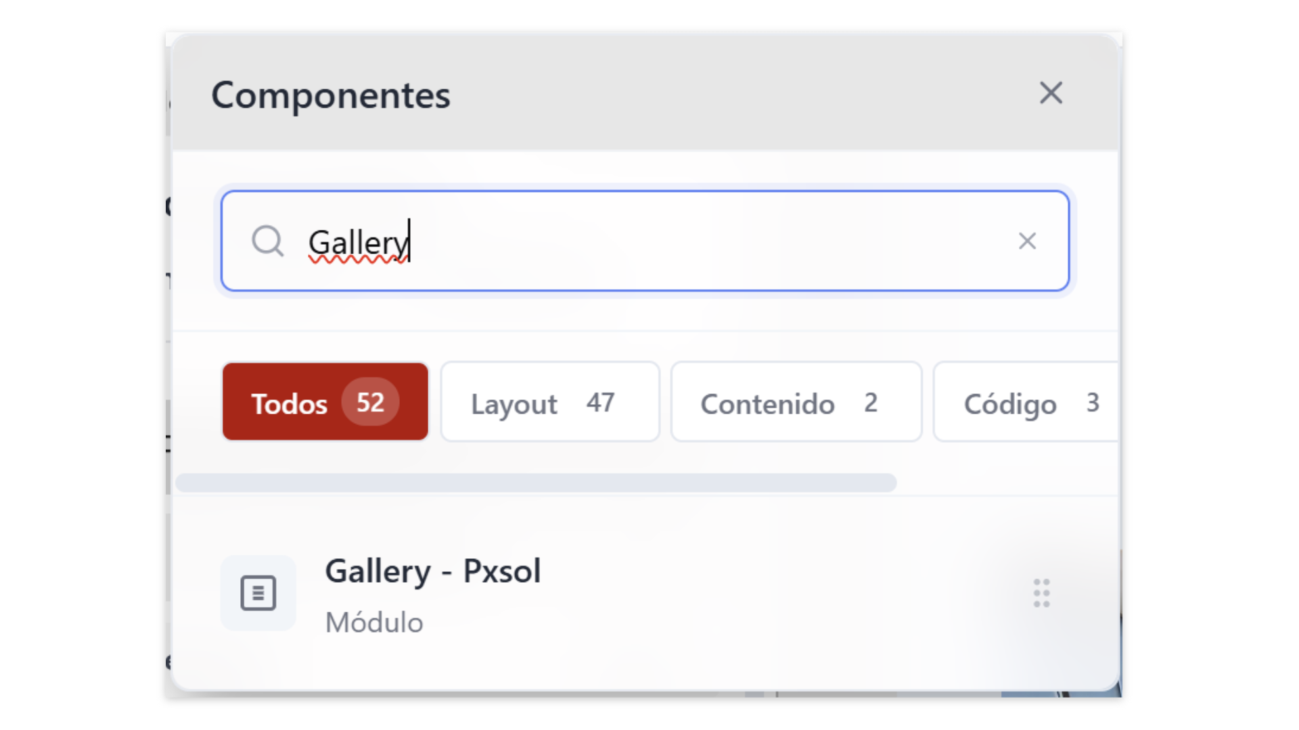
Task: Clear the Gallery search text
Action: click(1027, 241)
